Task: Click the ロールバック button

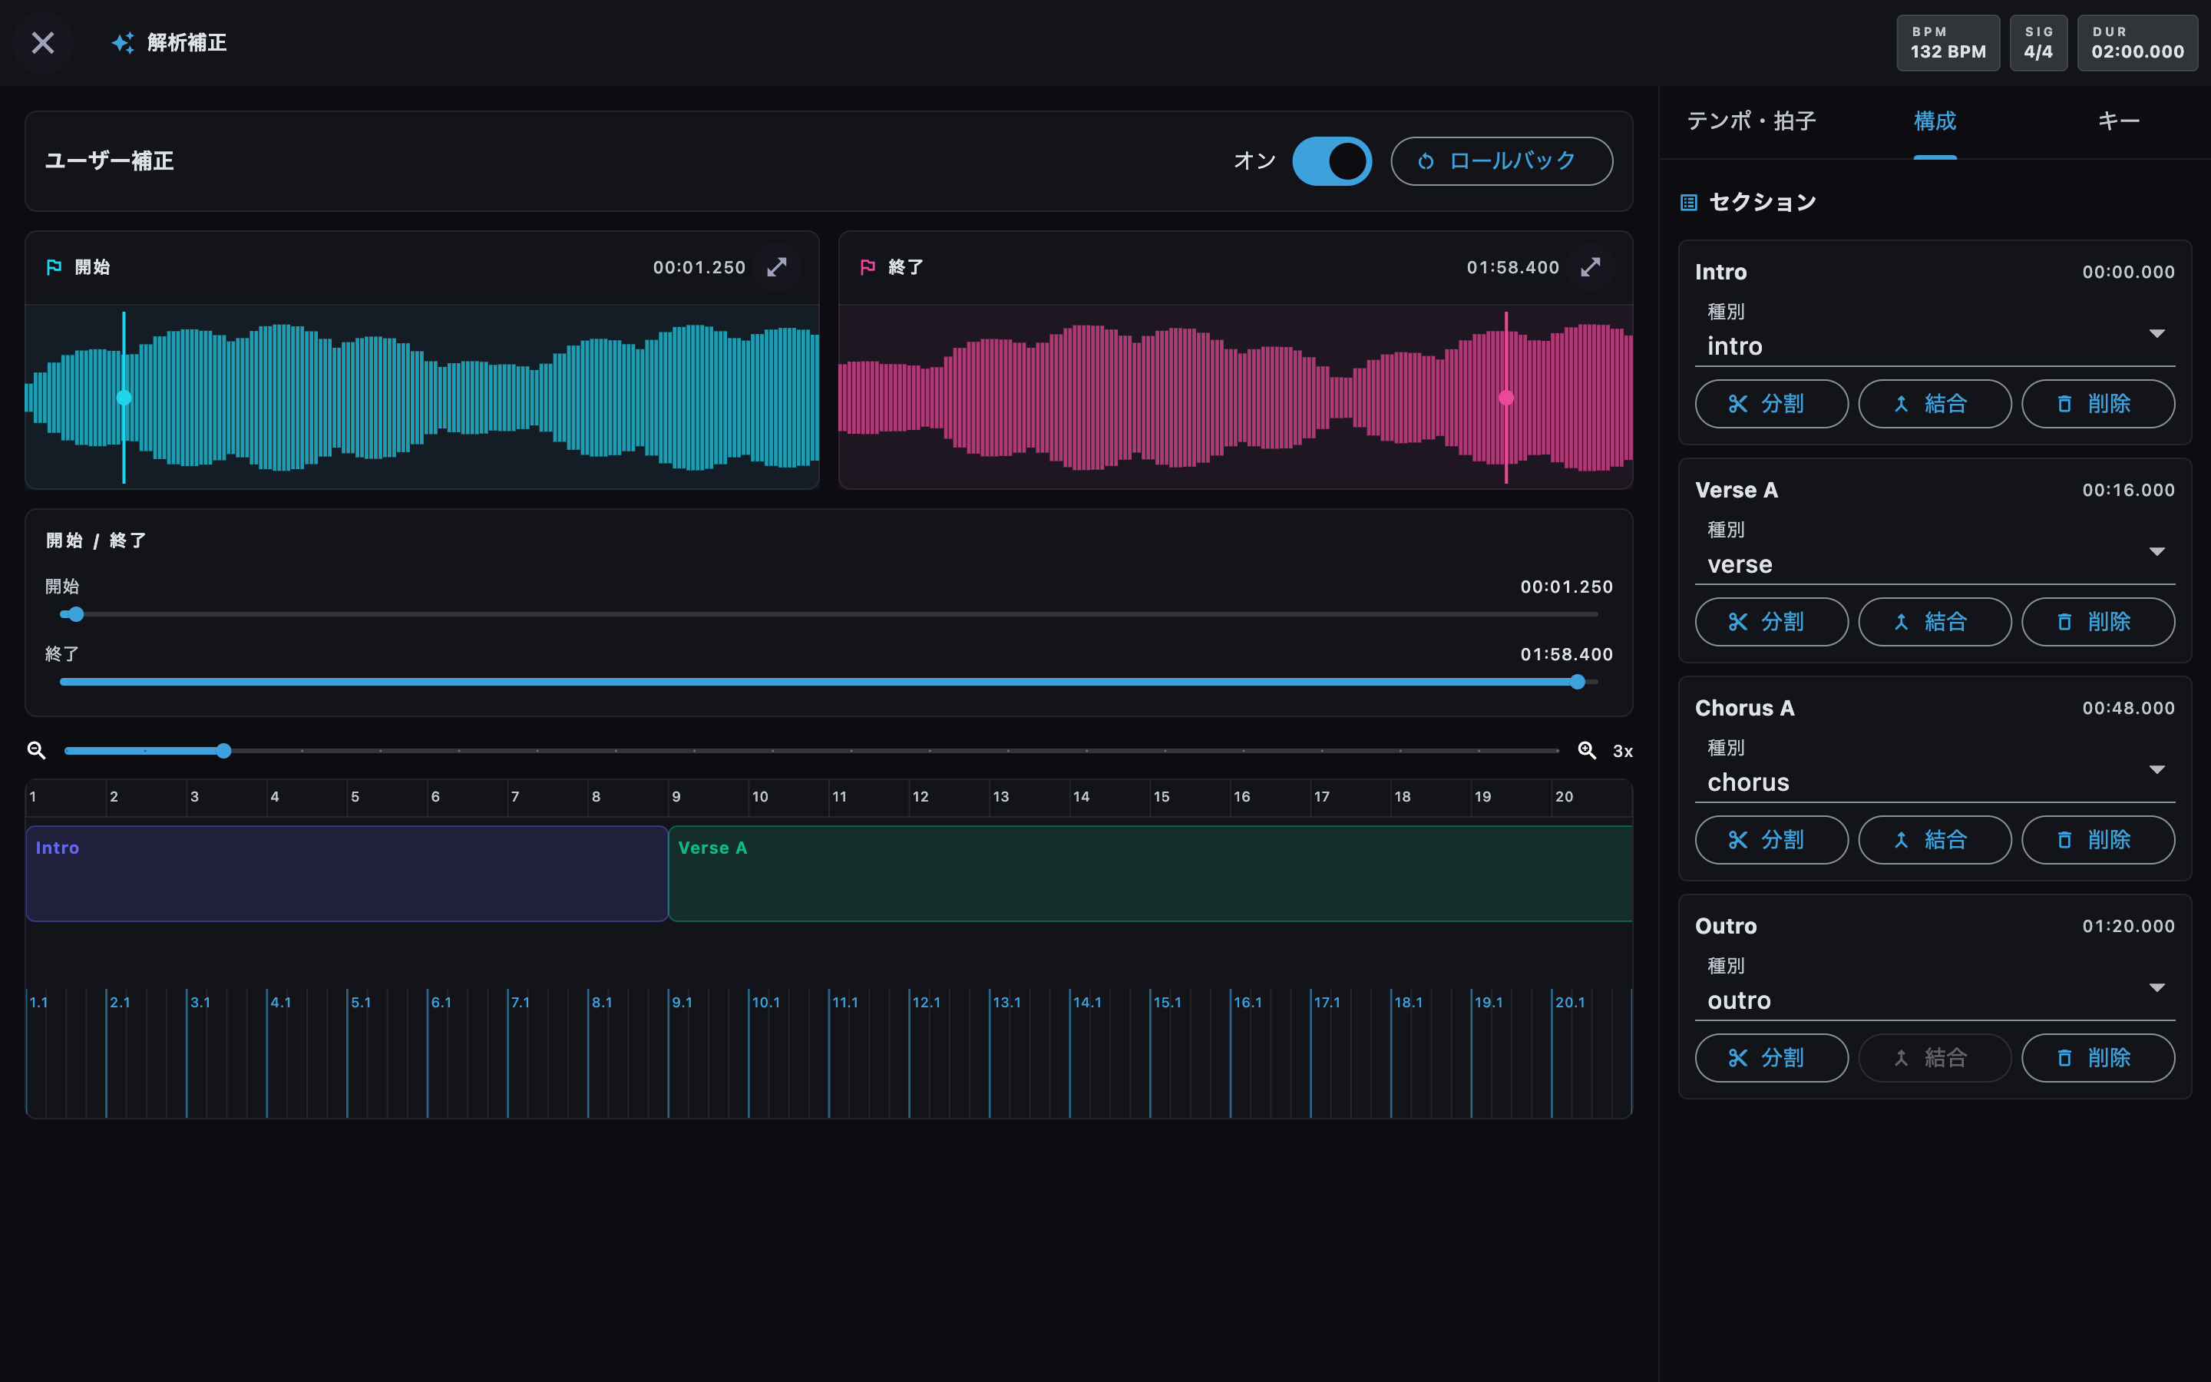Action: 1501,161
